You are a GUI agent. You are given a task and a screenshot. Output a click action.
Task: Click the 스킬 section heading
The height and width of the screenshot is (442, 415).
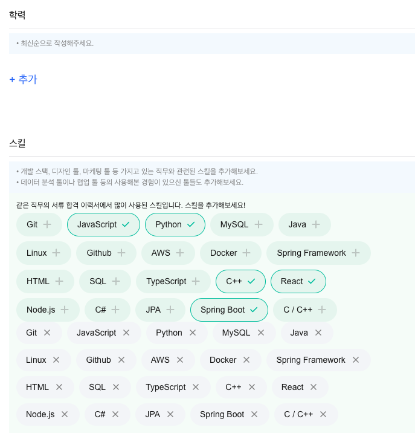coord(18,143)
